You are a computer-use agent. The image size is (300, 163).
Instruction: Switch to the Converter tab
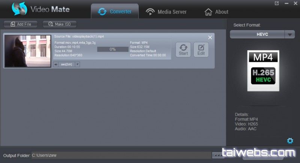pos(115,12)
